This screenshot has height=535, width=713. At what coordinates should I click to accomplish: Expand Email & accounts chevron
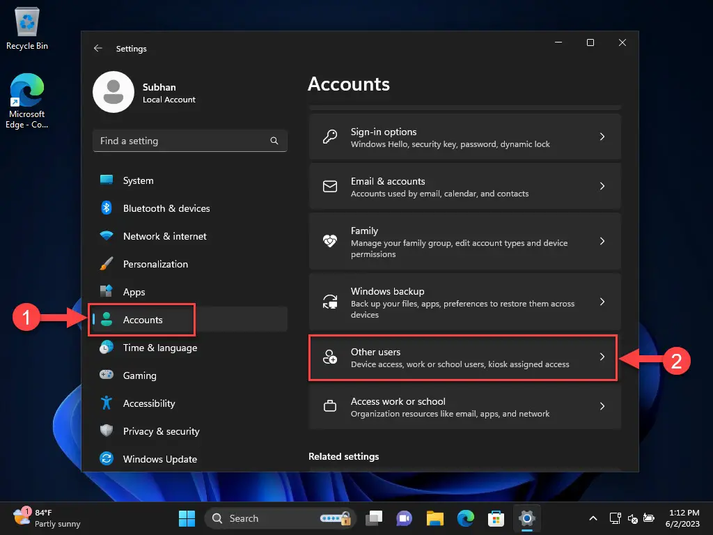602,186
